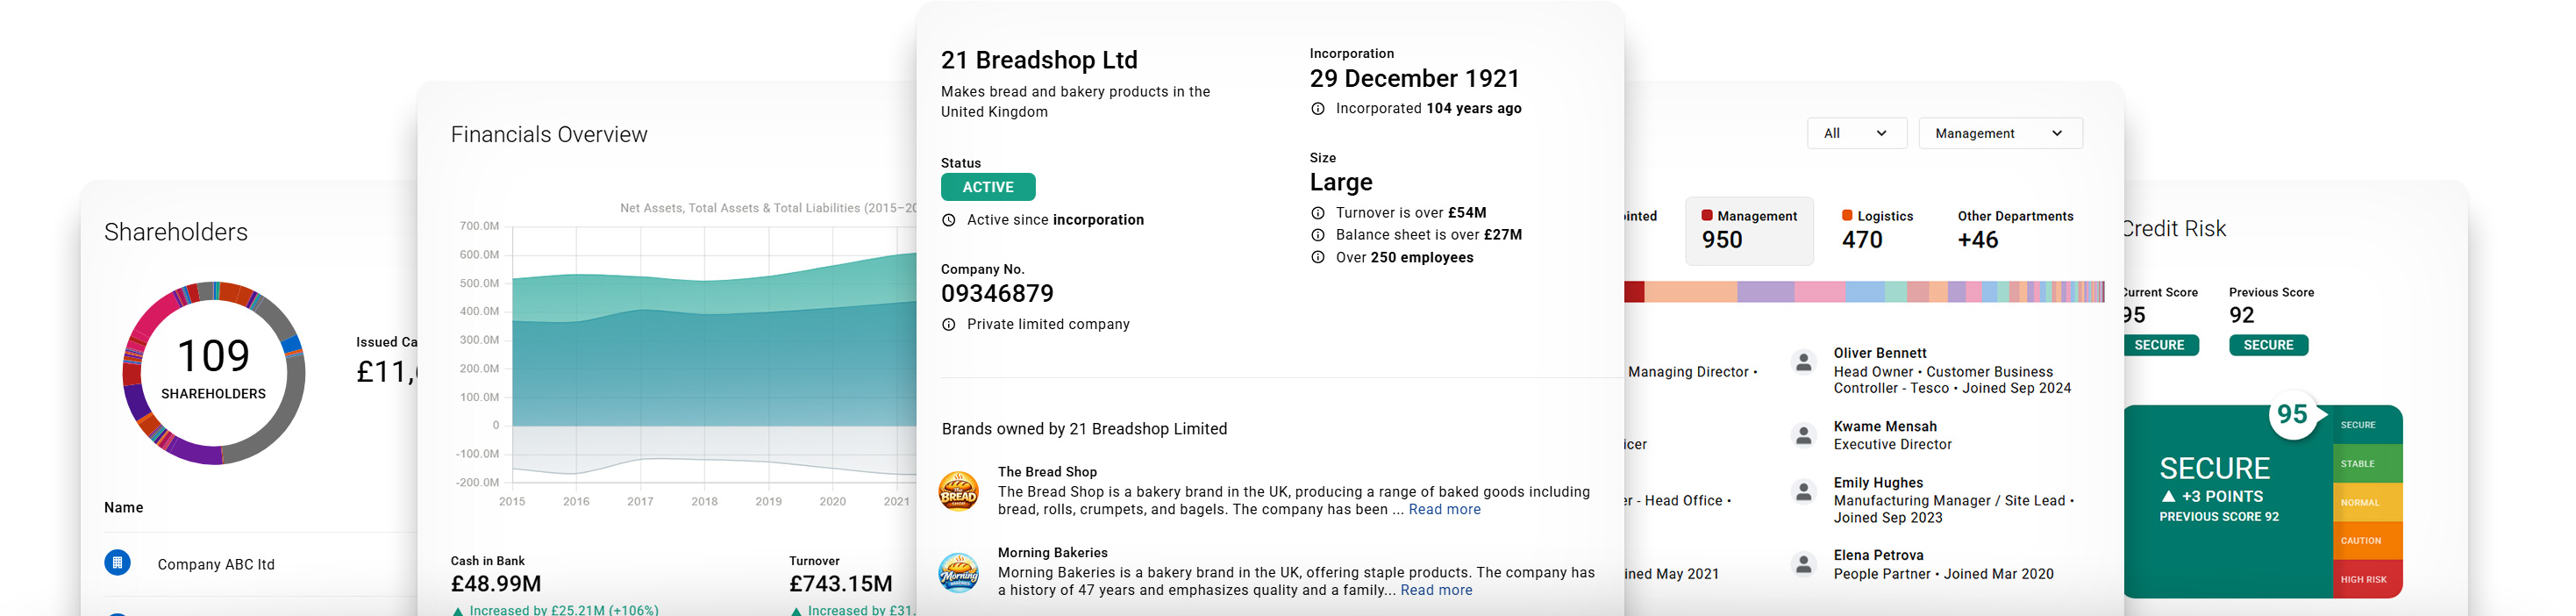Click the info icon beside Incorporated 104 years ago
This screenshot has height=616, width=2576.
click(x=1318, y=109)
